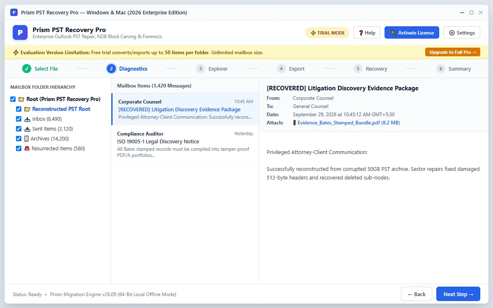Uncheck the Reconstructed PST Root checkbox
This screenshot has height=308, width=493.
coord(18,109)
